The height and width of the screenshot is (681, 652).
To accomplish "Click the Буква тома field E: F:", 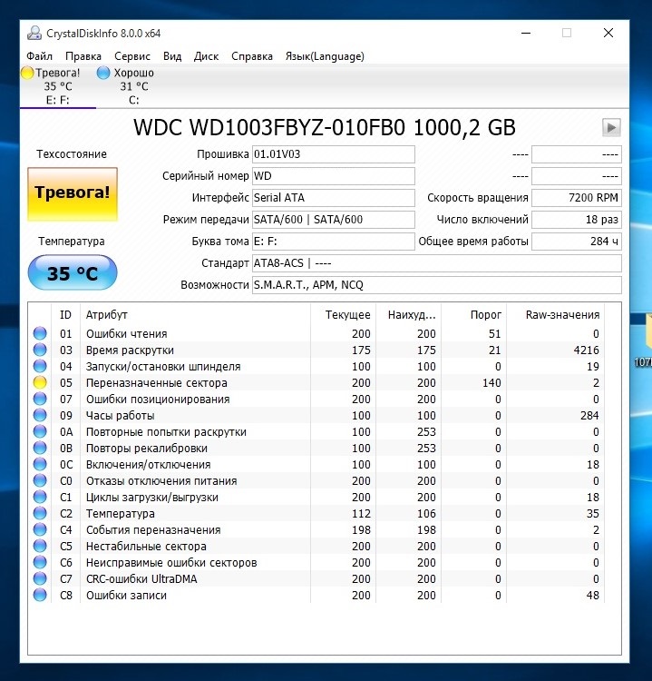I will (x=333, y=242).
